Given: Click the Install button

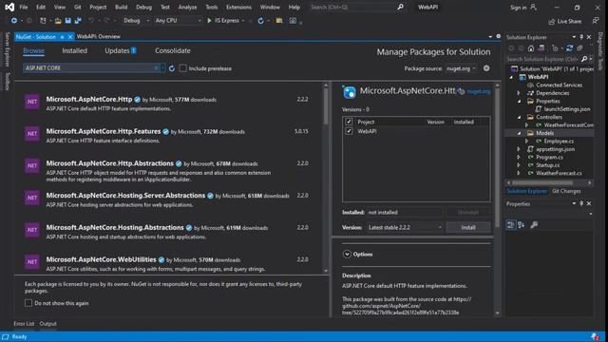Looking at the screenshot, I should coord(468,228).
